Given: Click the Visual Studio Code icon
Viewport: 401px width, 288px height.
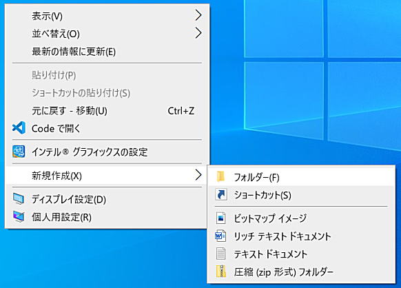Looking at the screenshot, I should click(x=19, y=128).
